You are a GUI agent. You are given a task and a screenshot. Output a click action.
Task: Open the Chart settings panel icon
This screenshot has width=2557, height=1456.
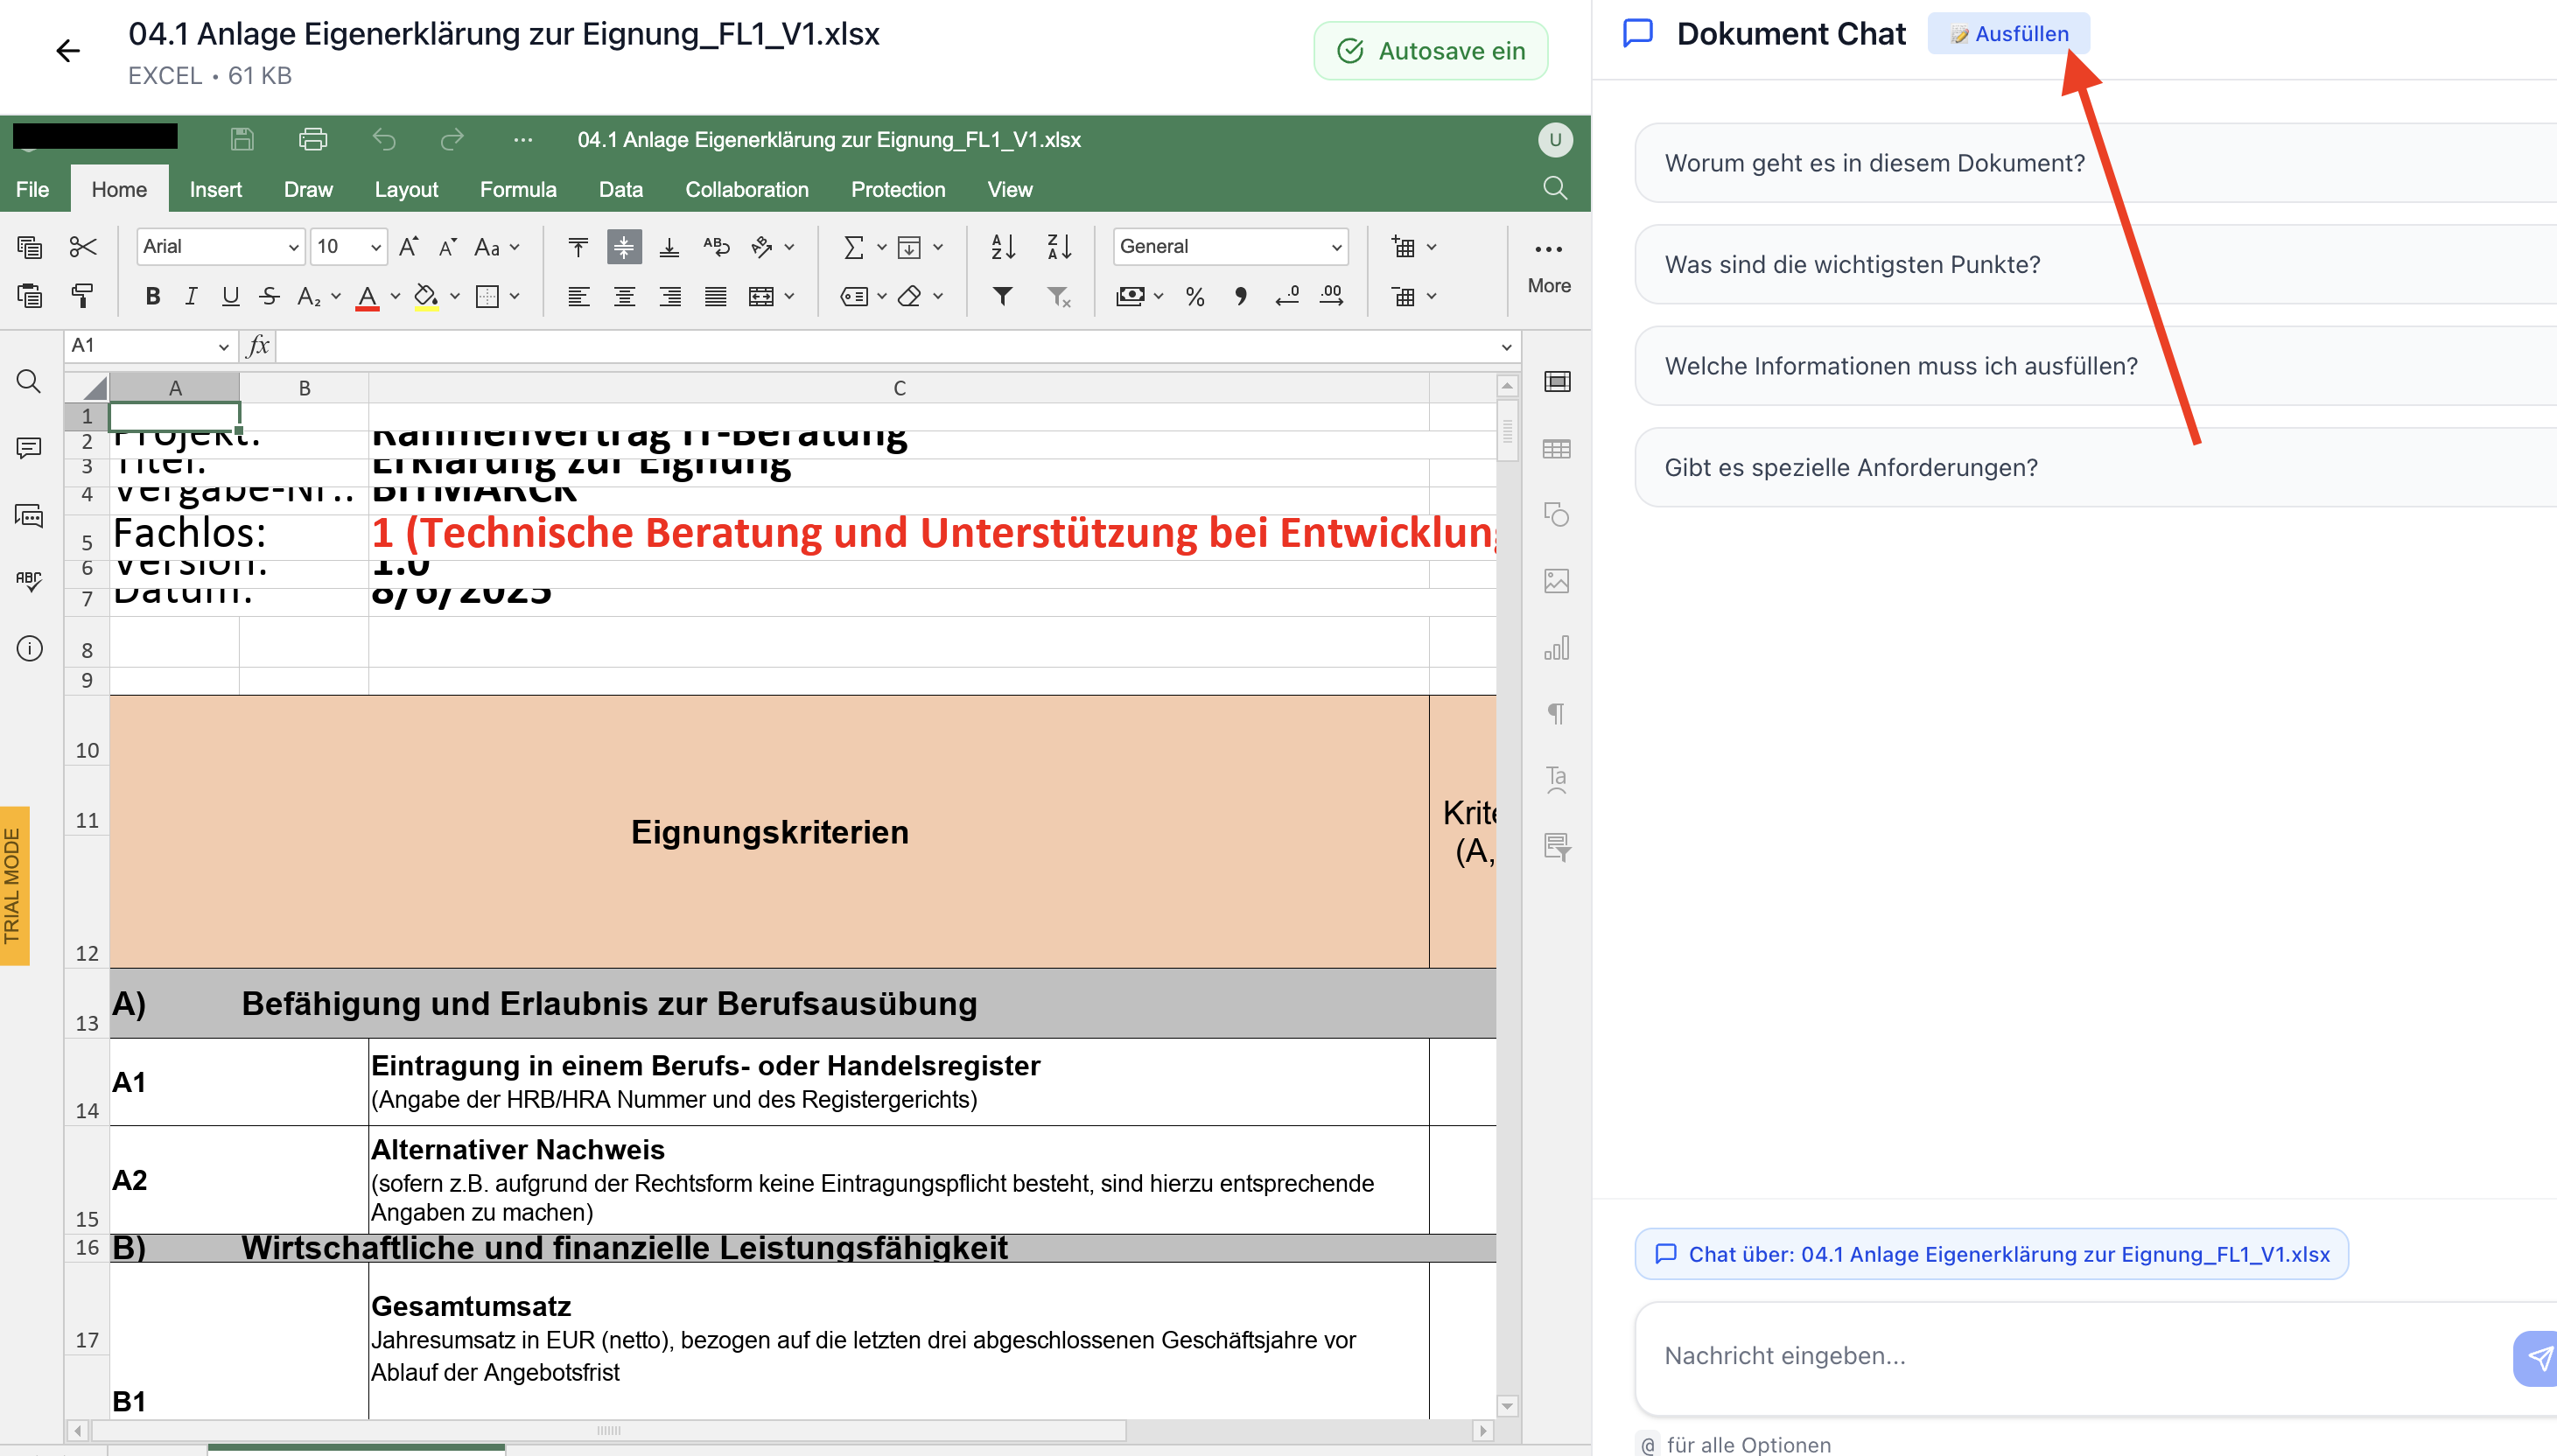point(1557,648)
